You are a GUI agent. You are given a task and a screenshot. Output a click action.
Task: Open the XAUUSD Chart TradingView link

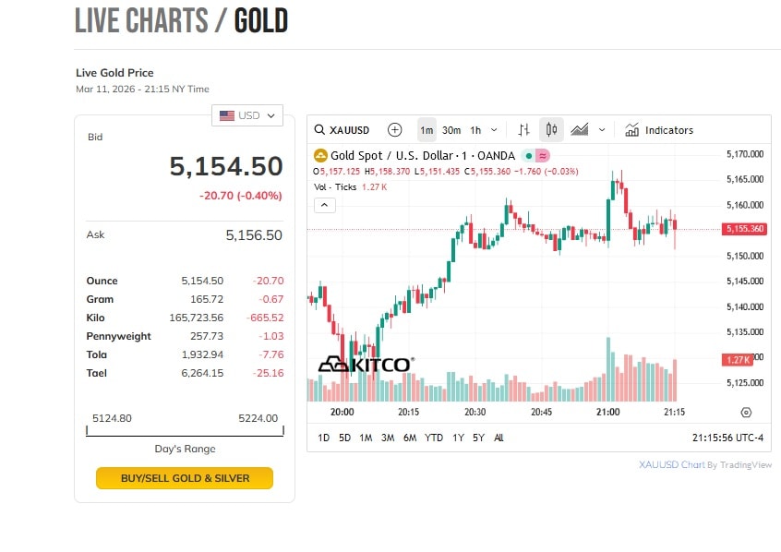coord(671,465)
